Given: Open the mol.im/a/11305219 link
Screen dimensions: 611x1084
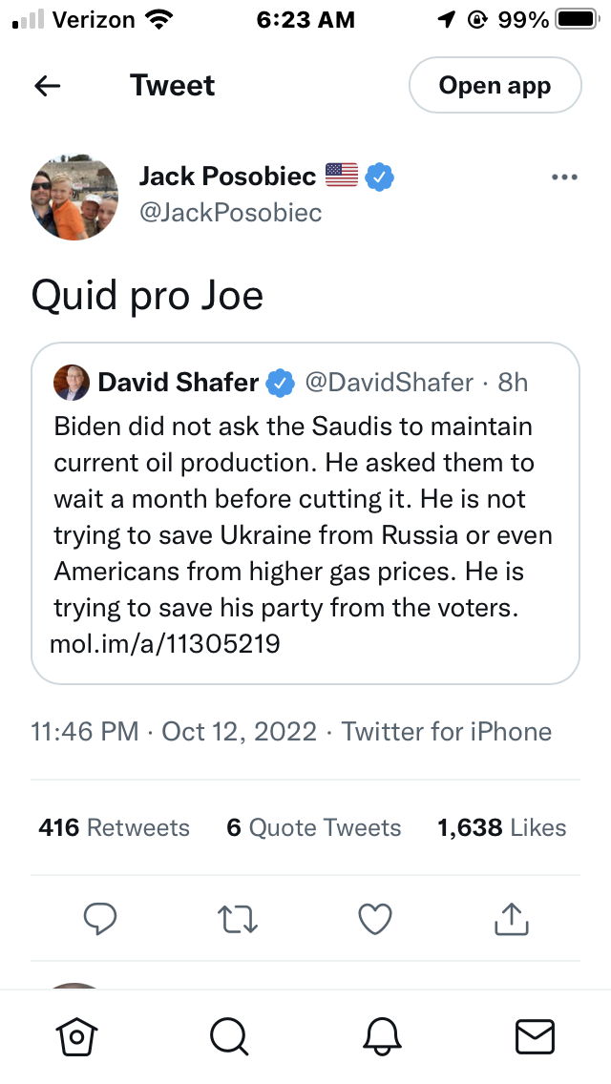Looking at the screenshot, I should 165,644.
